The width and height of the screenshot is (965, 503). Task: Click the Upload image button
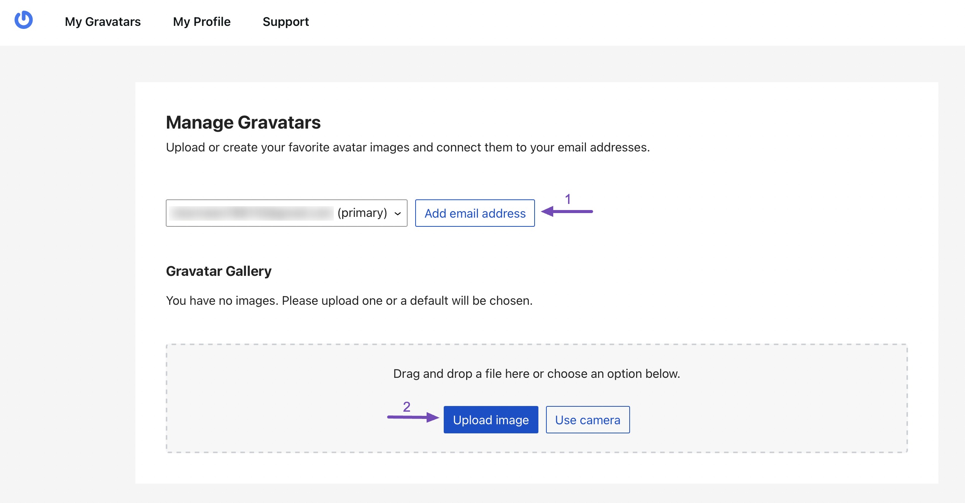(x=491, y=419)
